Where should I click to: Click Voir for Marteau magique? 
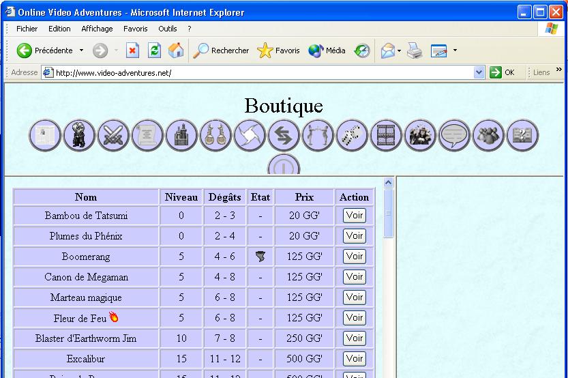coord(355,297)
